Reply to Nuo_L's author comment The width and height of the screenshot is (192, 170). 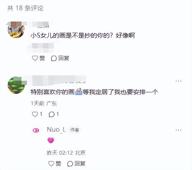(x=76, y=163)
